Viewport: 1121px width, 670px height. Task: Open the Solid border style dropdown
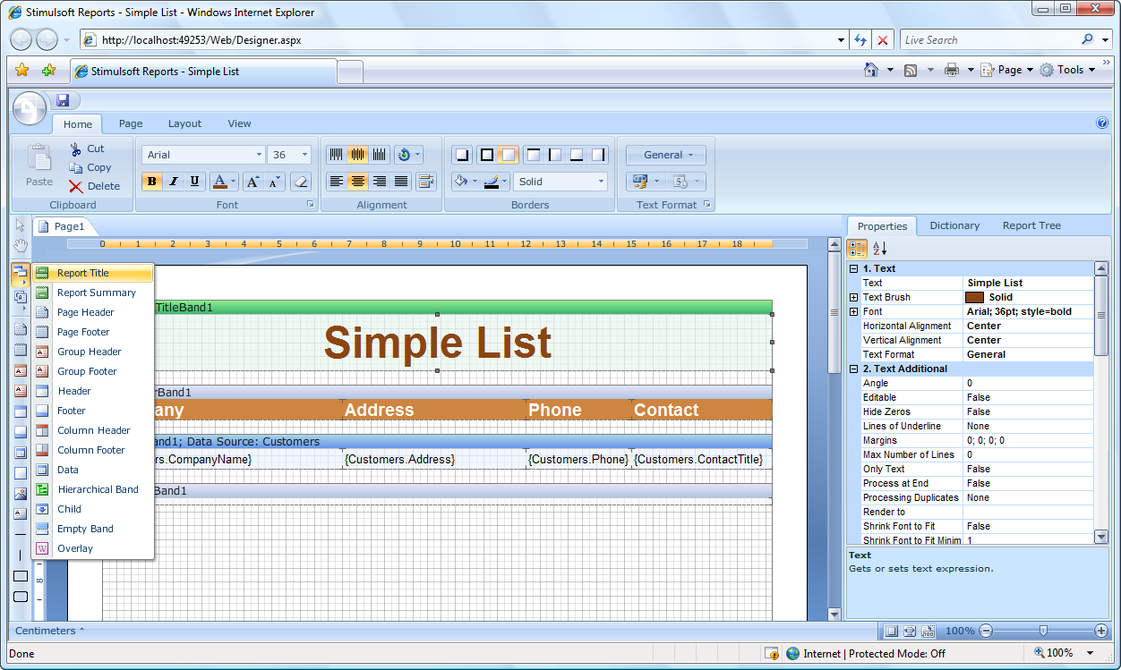(602, 182)
